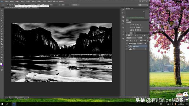
Task: Click the status bar info arrow
Action: click(28, 97)
